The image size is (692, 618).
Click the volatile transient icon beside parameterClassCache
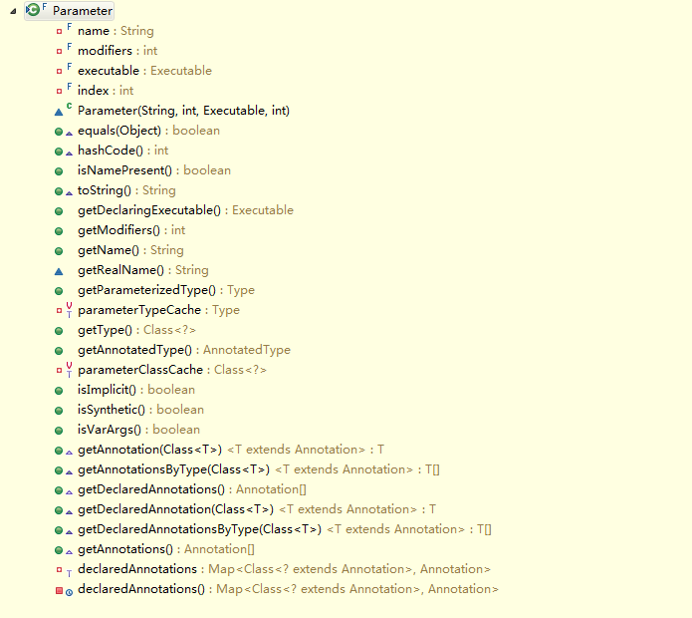click(70, 370)
